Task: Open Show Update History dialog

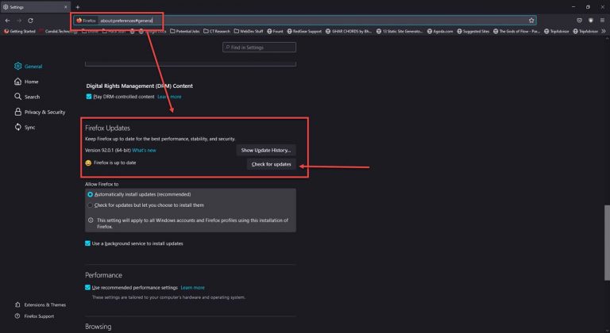Action: pyautogui.click(x=266, y=150)
